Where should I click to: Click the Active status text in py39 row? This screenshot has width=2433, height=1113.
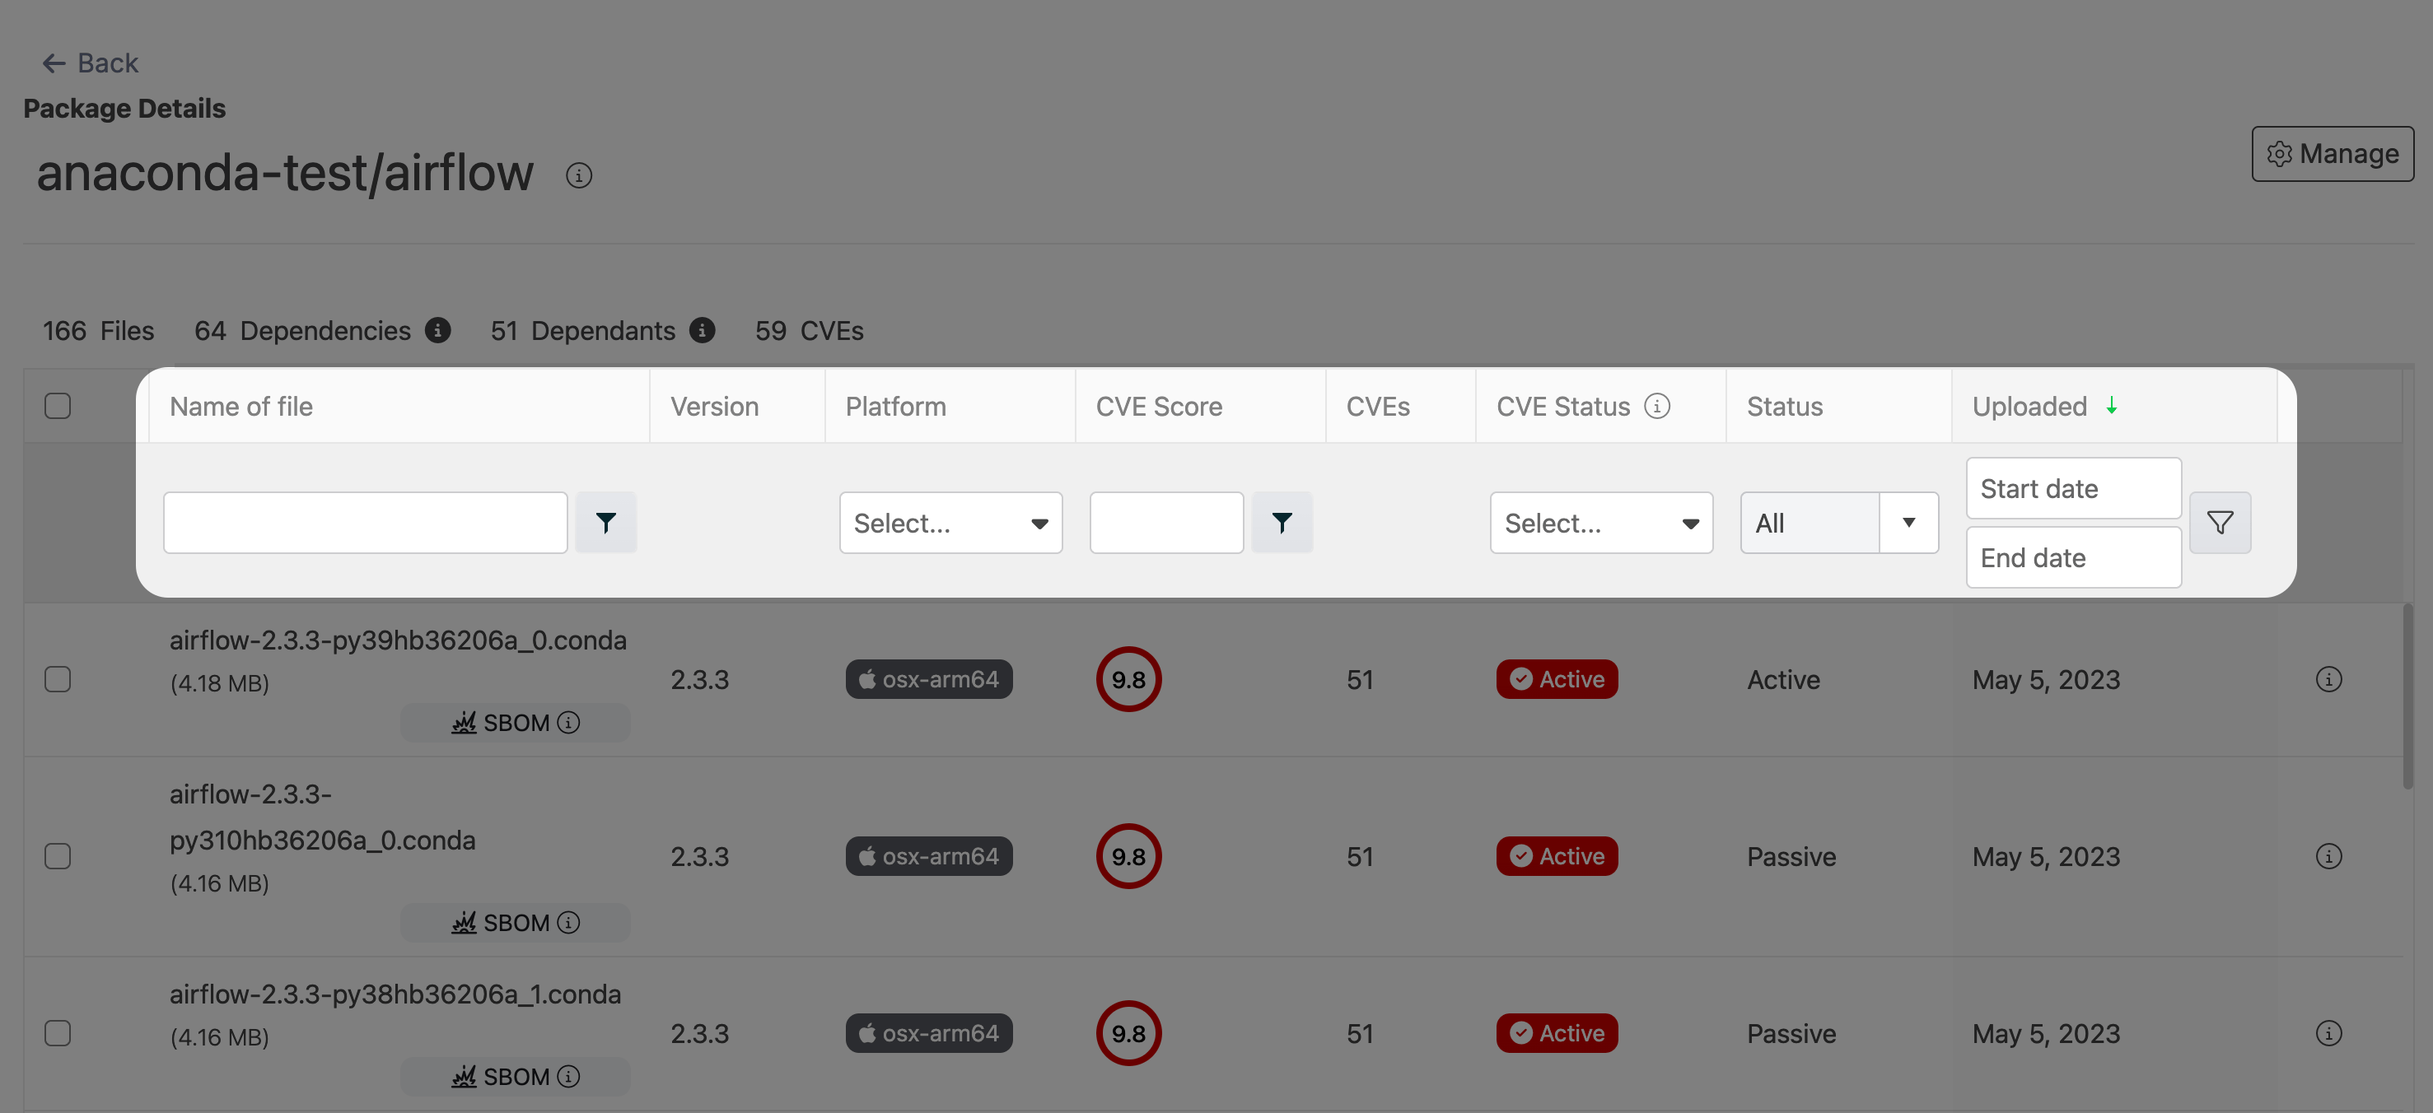point(1783,679)
